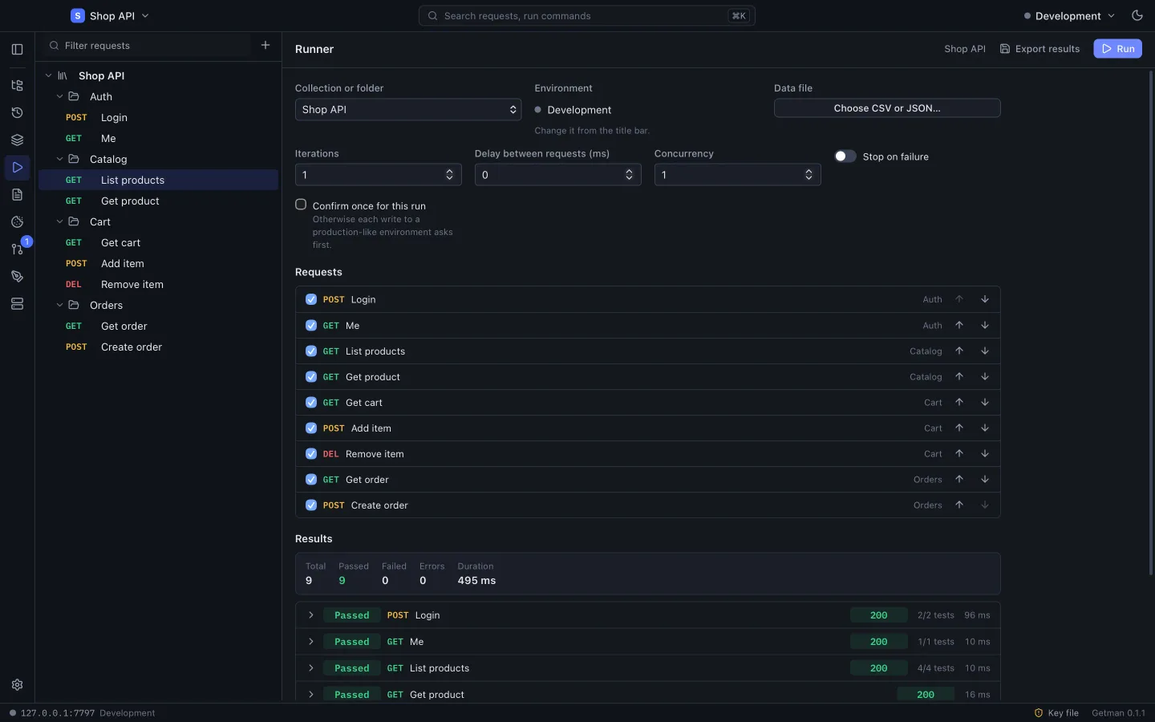The image size is (1155, 722).
Task: Move Add item request down
Action: pos(984,428)
